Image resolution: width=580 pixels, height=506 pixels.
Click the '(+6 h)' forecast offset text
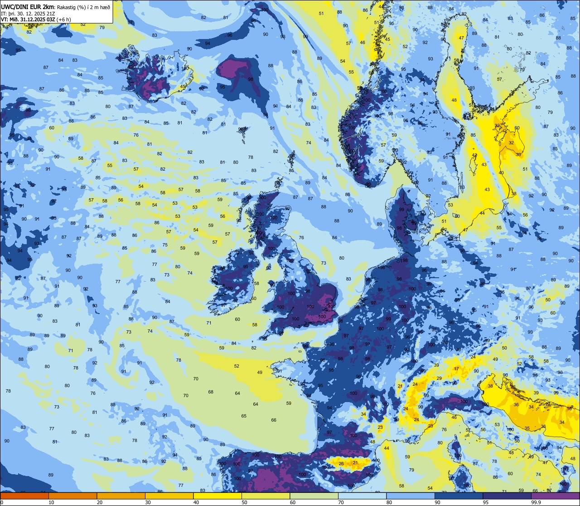(64, 19)
